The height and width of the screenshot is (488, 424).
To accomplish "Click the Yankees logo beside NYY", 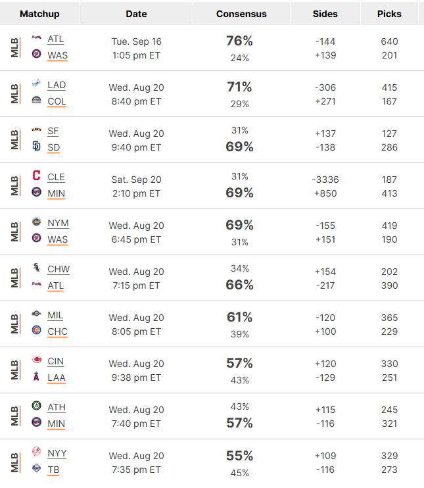I will (36, 451).
